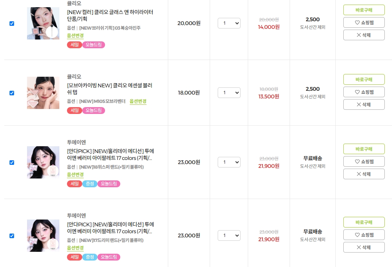Change option for M105 모브라벤더 blush
The image size is (392, 267).
(x=138, y=101)
